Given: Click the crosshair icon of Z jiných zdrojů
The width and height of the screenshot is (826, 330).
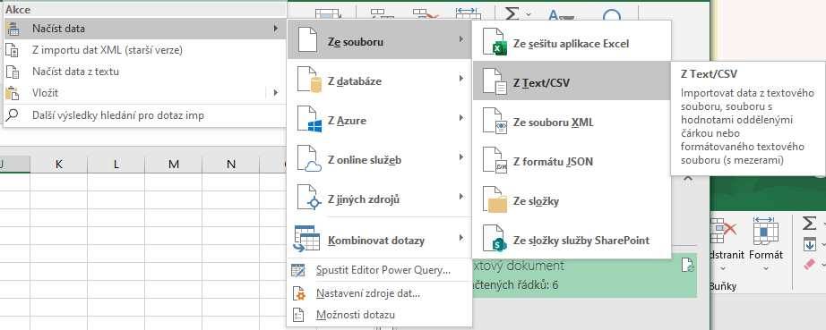Looking at the screenshot, I should coord(314,204).
